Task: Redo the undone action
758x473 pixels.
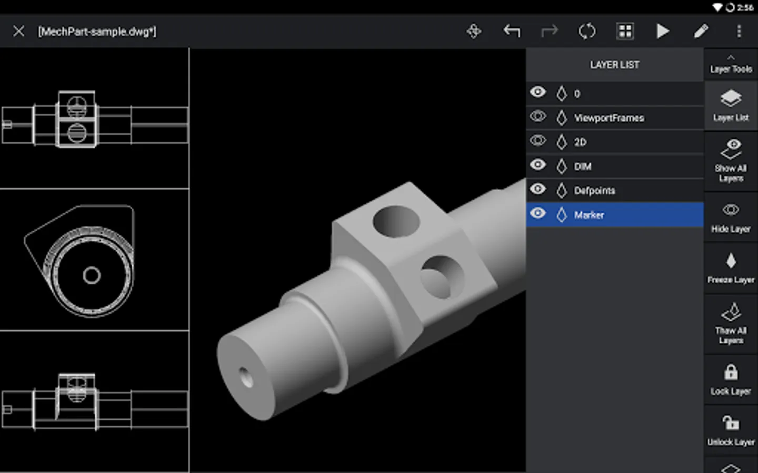Action: 549,32
